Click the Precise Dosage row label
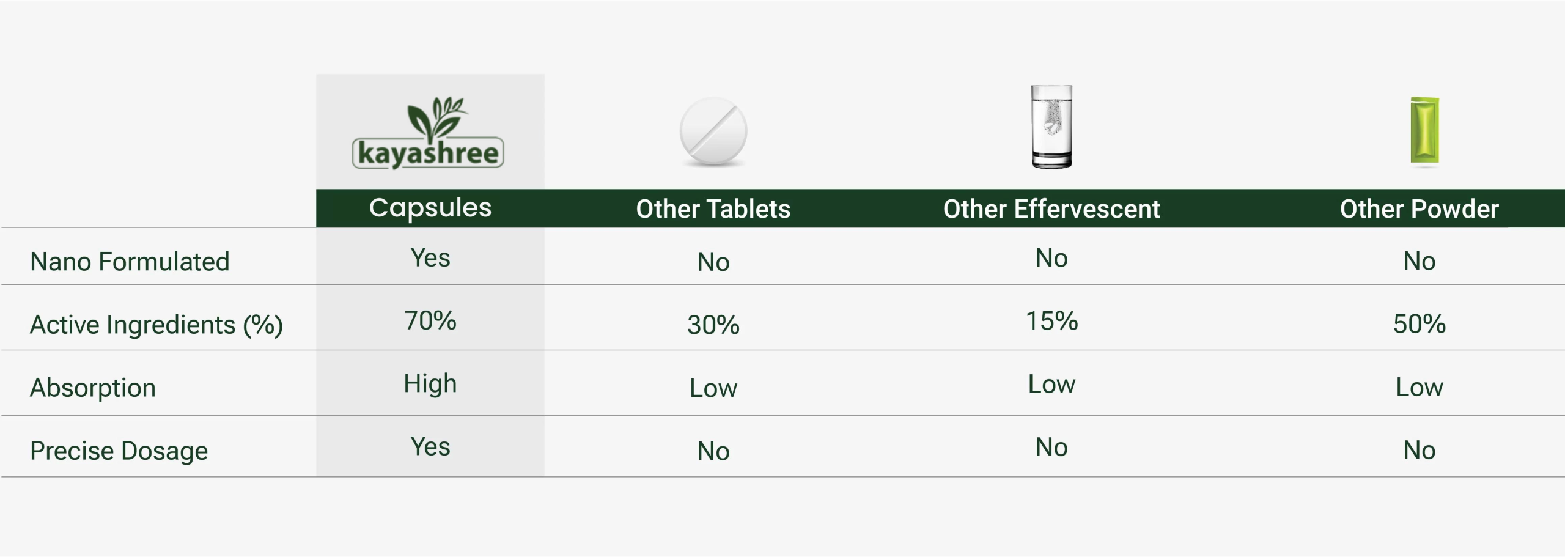This screenshot has width=1565, height=557. [x=119, y=451]
